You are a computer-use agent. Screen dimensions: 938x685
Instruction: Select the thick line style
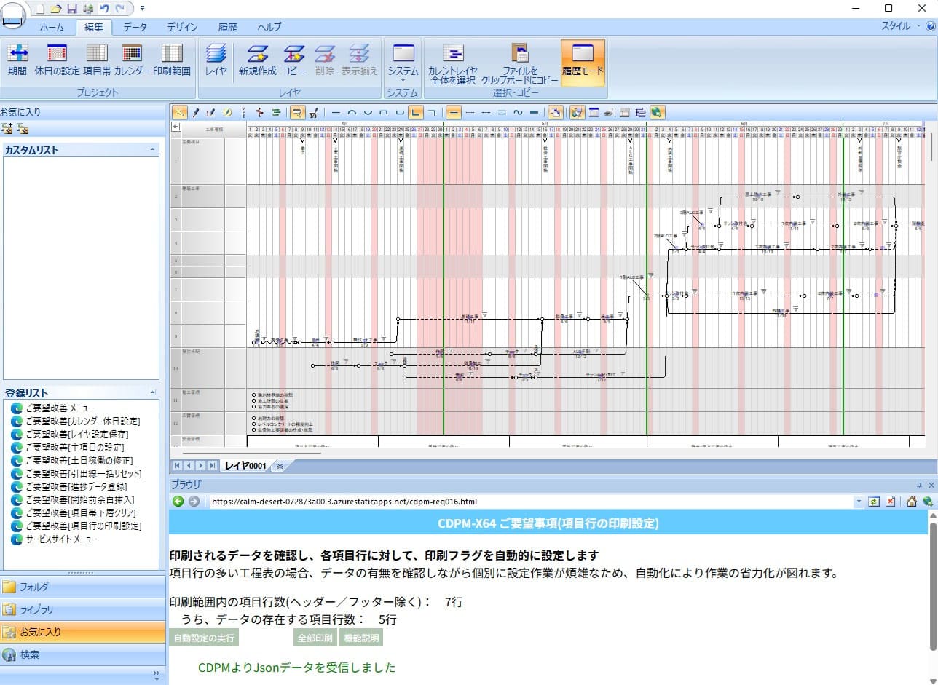(x=535, y=113)
